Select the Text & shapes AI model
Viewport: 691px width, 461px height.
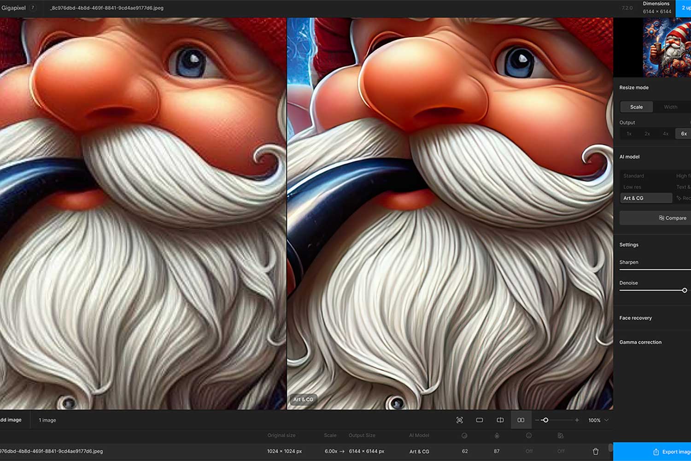pos(683,187)
